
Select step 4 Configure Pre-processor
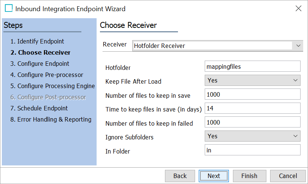47,75
